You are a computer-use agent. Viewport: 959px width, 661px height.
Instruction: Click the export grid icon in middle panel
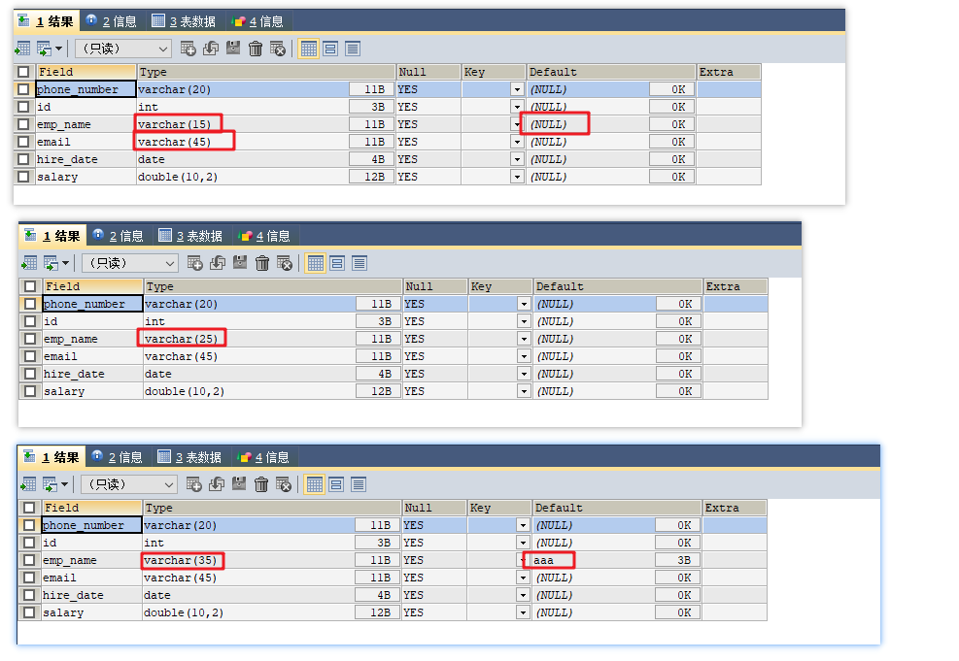pos(29,263)
